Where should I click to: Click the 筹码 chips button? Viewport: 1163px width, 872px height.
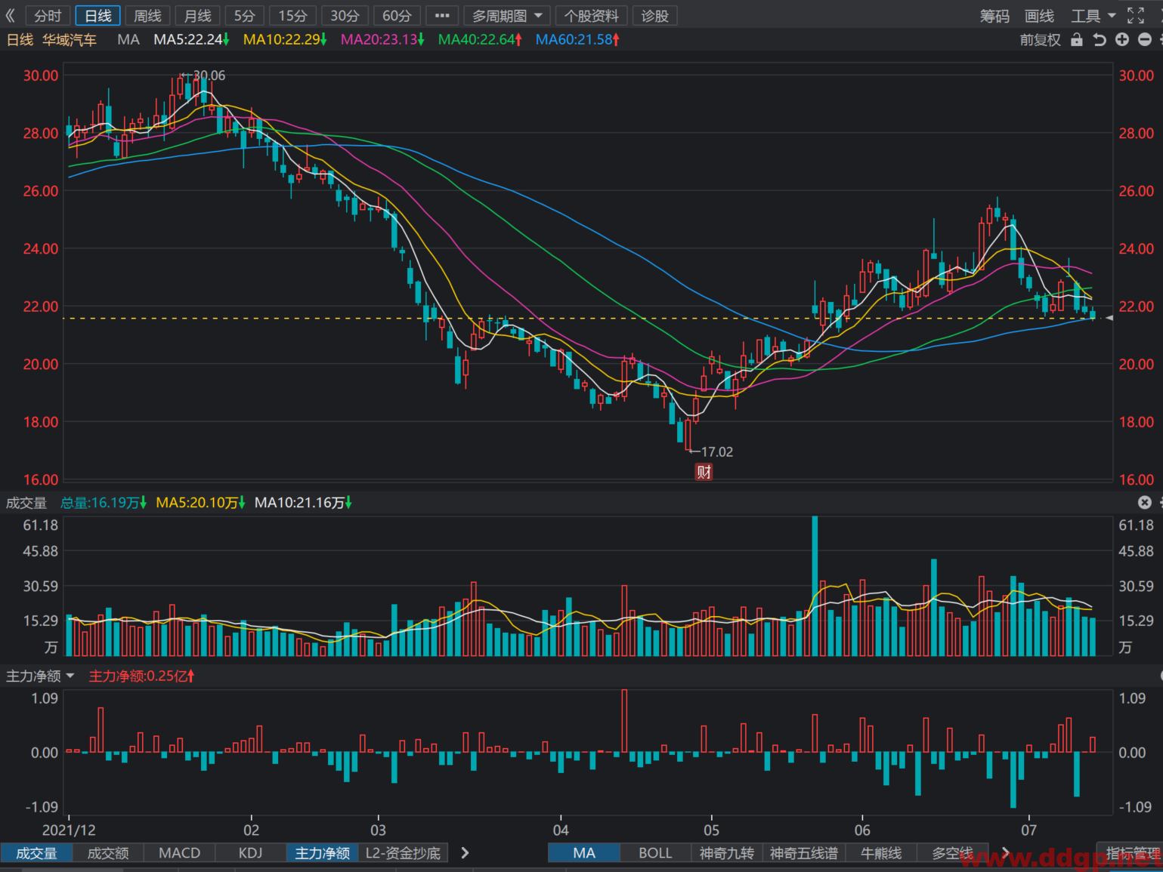(994, 16)
